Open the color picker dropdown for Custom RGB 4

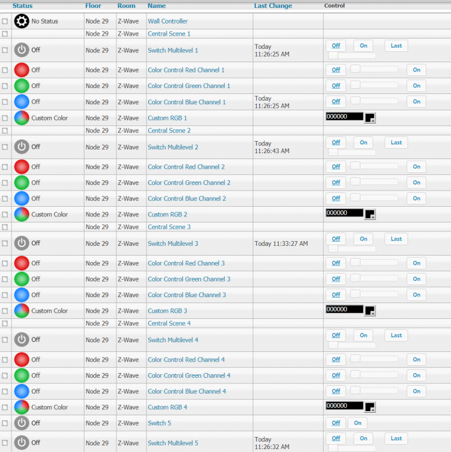370,407
